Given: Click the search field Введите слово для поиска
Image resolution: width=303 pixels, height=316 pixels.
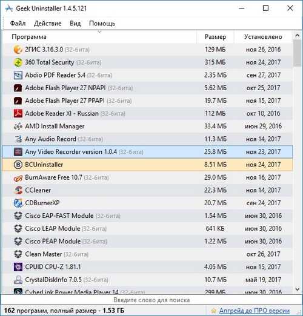Looking at the screenshot, I should 151,300.
